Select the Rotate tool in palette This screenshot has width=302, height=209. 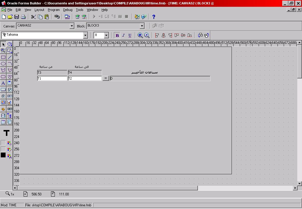10,45
